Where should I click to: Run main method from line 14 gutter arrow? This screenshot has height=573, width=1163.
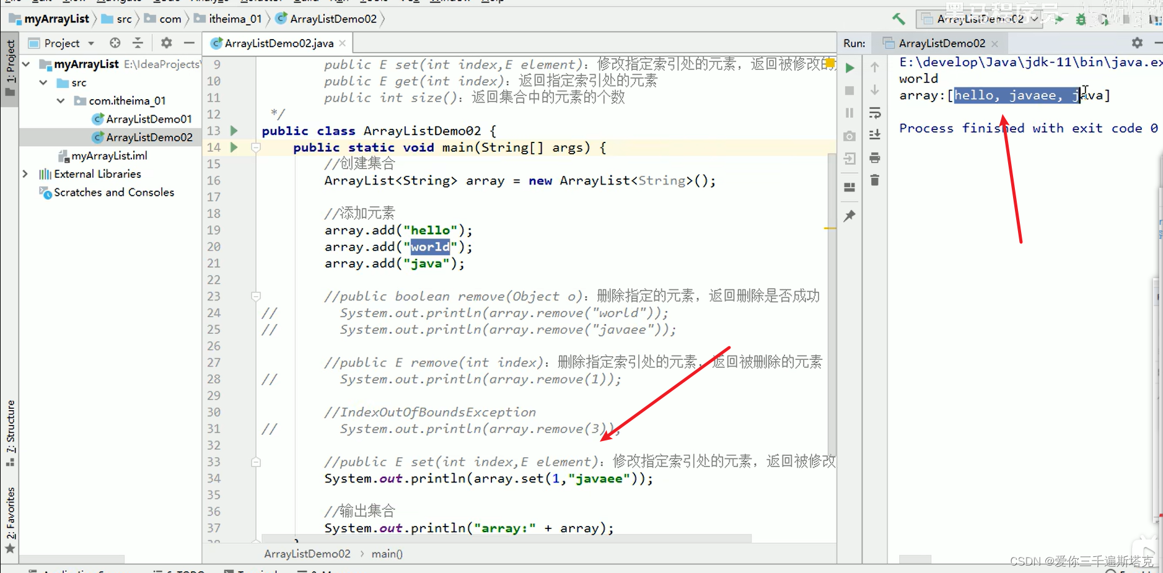tap(234, 147)
